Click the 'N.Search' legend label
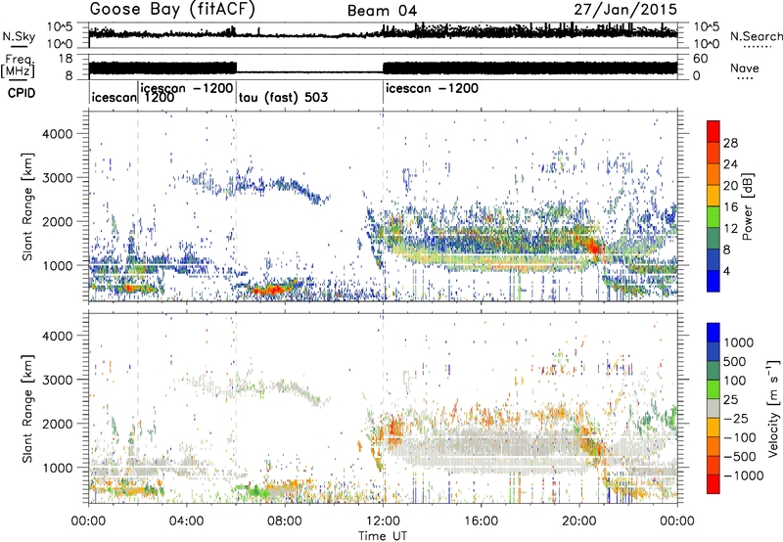 pos(756,36)
